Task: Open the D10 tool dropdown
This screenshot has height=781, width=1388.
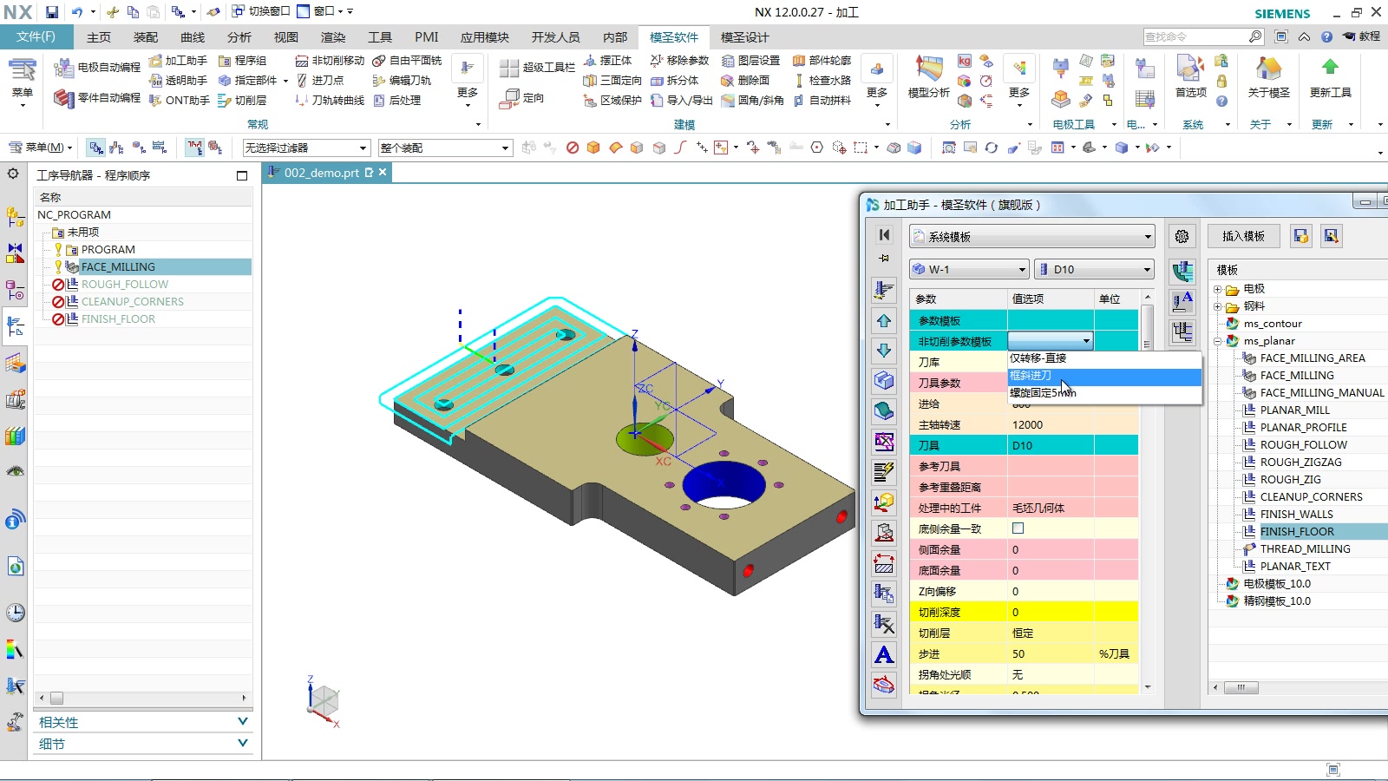Action: click(x=1095, y=270)
